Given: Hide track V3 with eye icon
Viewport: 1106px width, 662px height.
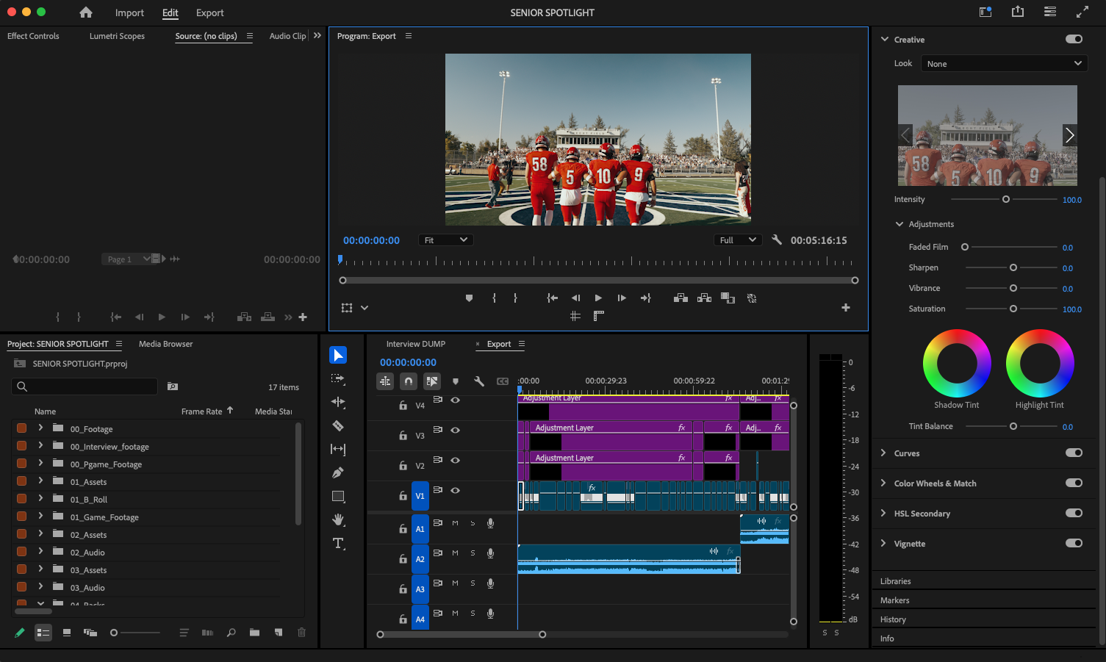Looking at the screenshot, I should pos(456,431).
